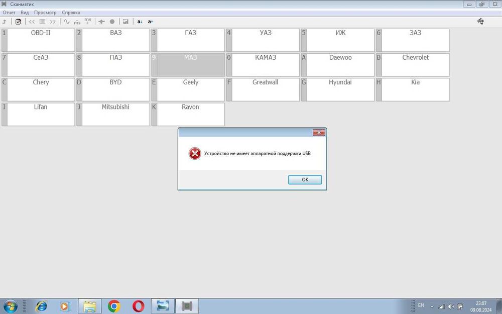This screenshot has width=502, height=314.
Task: Click the USB connection icon in toolbar
Action: 480,21
